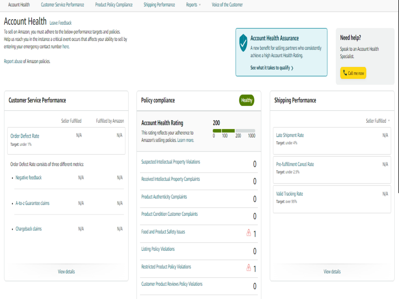Click the 'Target: under 4%' text
Screen dimensions: 399x299
(x=286, y=143)
